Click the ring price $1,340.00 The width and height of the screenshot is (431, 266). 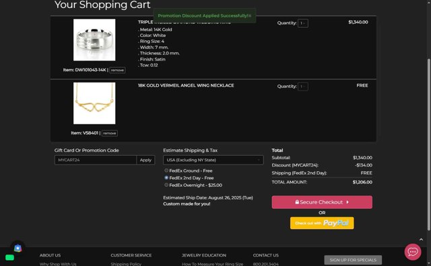click(x=358, y=22)
